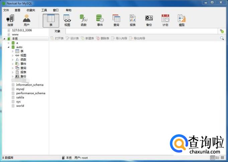228x162 pixels.
Task: Select the performance_schema database
Action: pos(31,93)
